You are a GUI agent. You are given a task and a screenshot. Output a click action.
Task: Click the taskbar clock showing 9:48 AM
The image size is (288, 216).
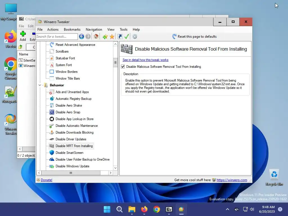(x=267, y=209)
